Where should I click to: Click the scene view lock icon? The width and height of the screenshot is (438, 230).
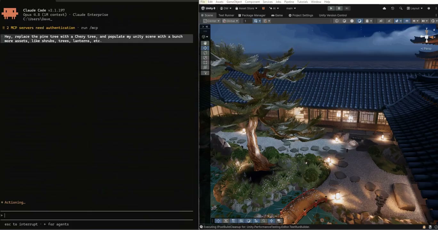[x=434, y=30]
